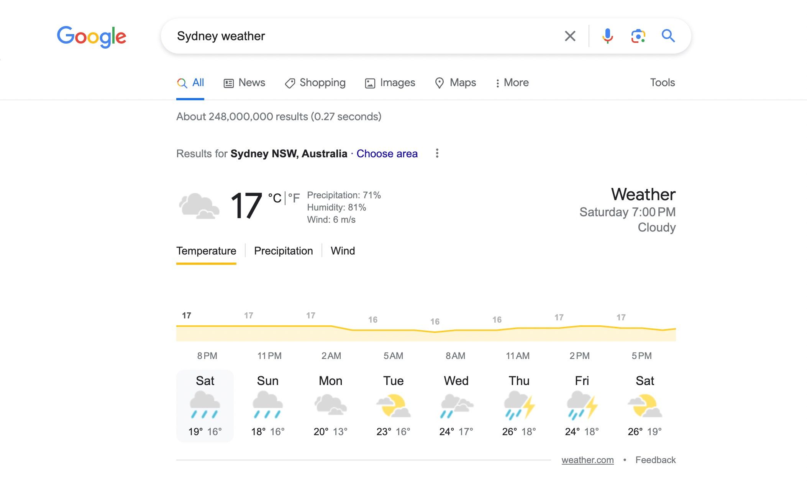Open the three-dot options menu near results

pyautogui.click(x=437, y=153)
